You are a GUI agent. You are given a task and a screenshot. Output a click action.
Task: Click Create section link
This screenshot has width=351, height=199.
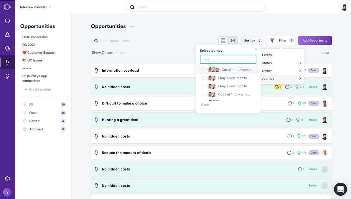point(38,90)
